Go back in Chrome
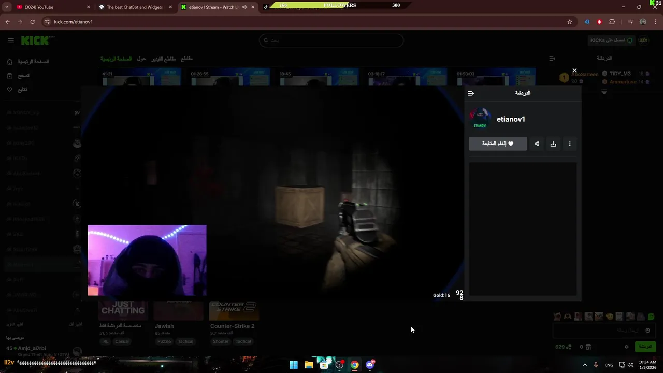 pos(7,22)
